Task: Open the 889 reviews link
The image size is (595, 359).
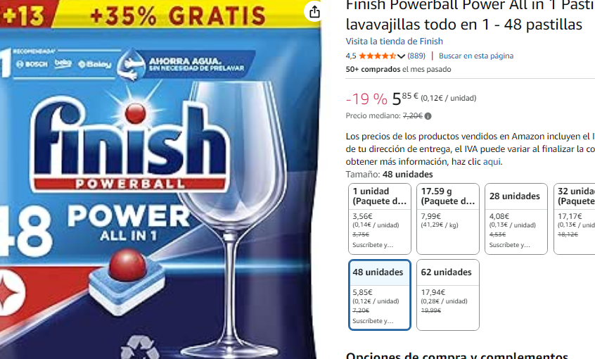Action: pos(416,56)
